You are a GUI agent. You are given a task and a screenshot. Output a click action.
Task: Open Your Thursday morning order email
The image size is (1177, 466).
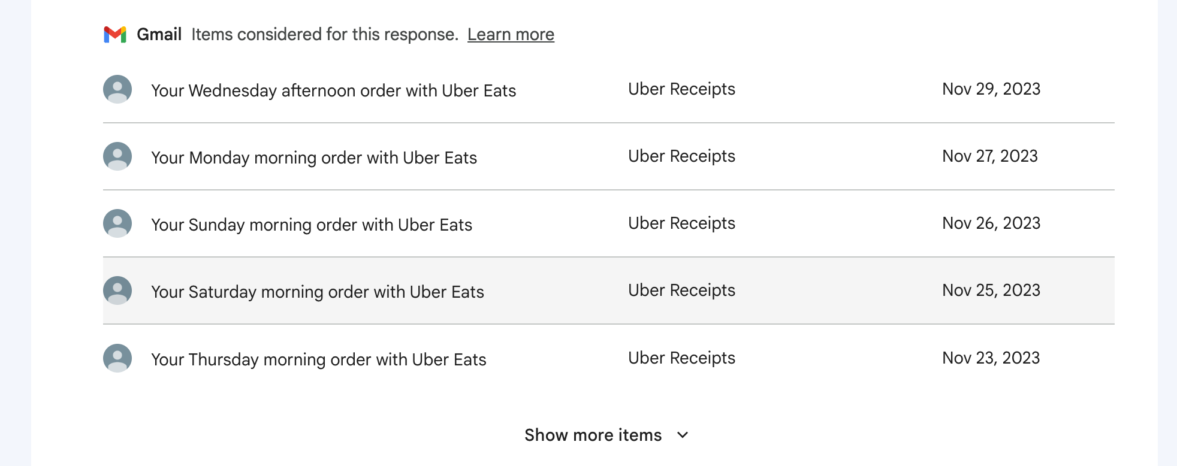[319, 359]
